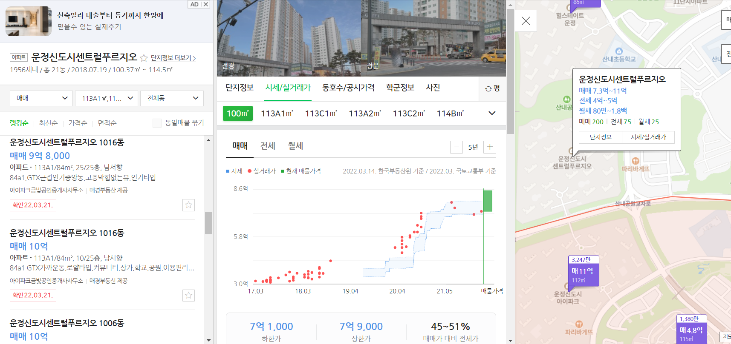Sort listings by 랭킹순

point(19,123)
